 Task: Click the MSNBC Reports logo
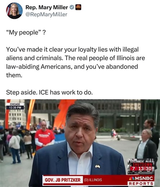pos(141,181)
